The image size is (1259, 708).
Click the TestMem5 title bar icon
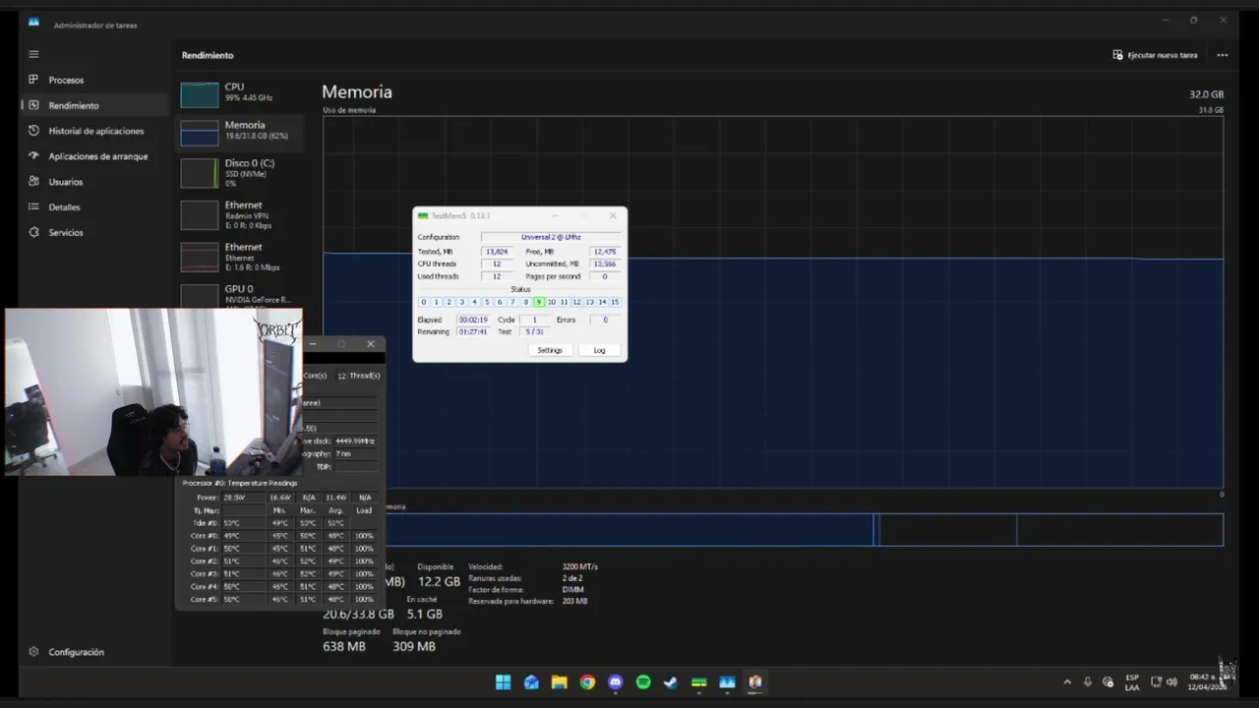[423, 215]
